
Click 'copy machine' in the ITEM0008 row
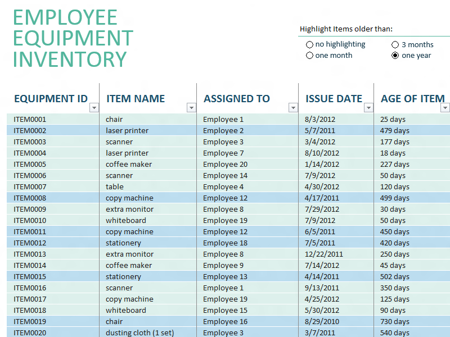(148, 198)
